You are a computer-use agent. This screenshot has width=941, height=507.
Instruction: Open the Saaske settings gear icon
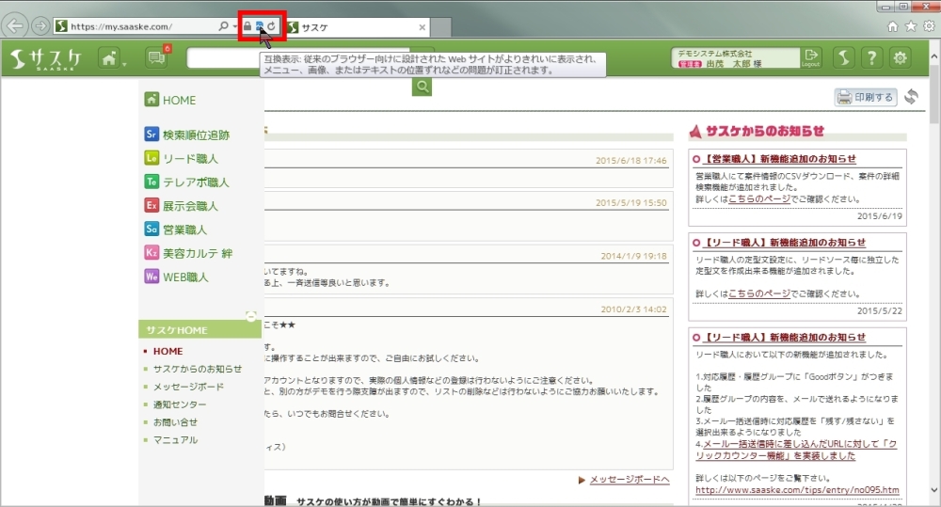[x=901, y=58]
